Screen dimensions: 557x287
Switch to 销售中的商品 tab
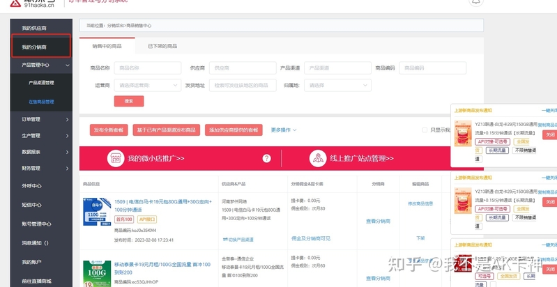click(x=107, y=46)
